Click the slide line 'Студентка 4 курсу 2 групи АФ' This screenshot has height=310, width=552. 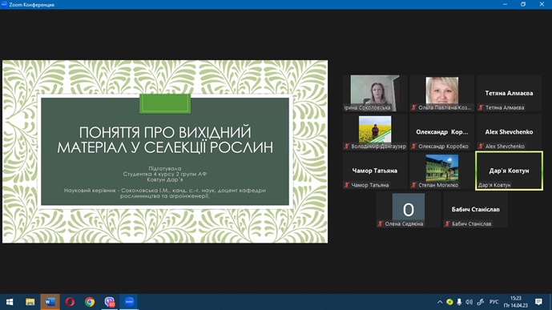[165, 174]
